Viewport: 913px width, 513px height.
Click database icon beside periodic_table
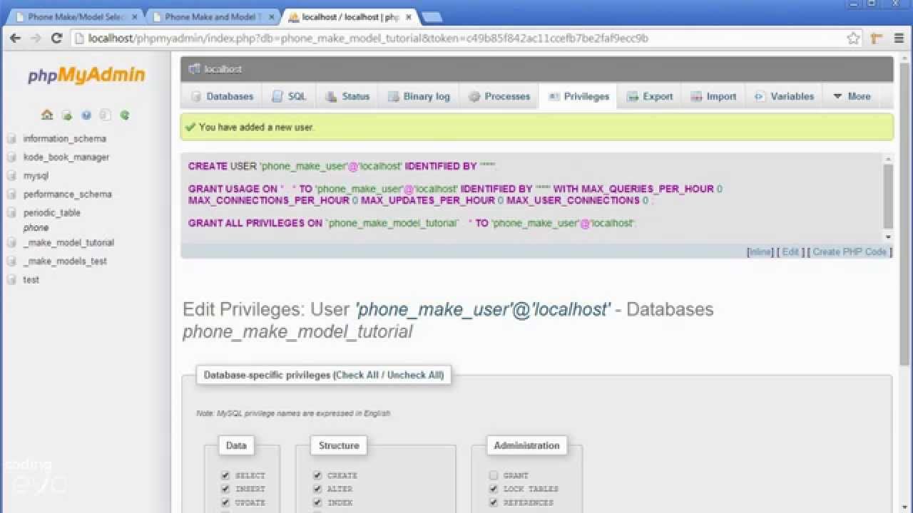(11, 213)
